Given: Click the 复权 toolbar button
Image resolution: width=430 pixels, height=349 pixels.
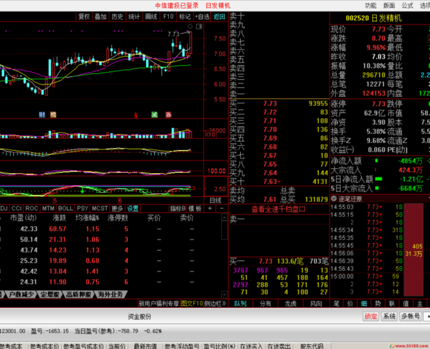Looking at the screenshot, I should click(x=84, y=16).
